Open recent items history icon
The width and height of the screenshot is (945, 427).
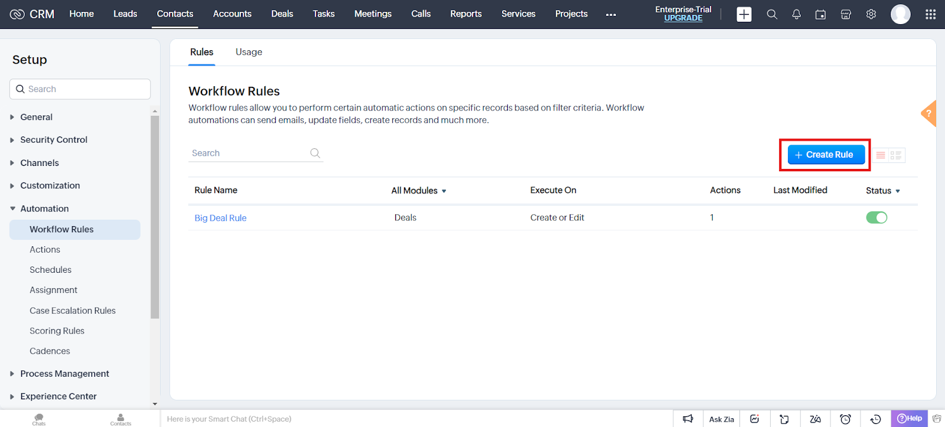click(x=876, y=419)
